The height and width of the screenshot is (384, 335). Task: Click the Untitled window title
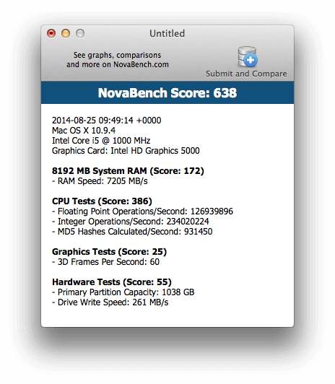click(167, 33)
